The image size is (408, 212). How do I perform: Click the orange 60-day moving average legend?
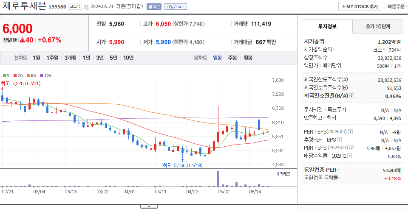point(31,76)
